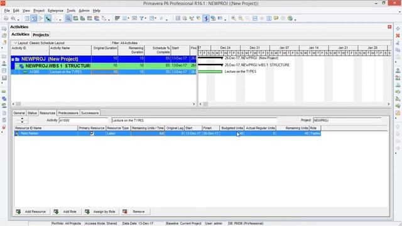Click the Resource ID Name column header
This screenshot has height=226, width=402.
(x=46, y=128)
